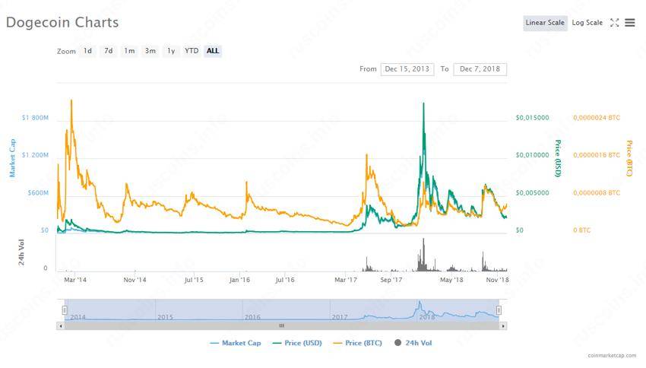
Task: Set zoom to 1m
Action: [x=130, y=51]
